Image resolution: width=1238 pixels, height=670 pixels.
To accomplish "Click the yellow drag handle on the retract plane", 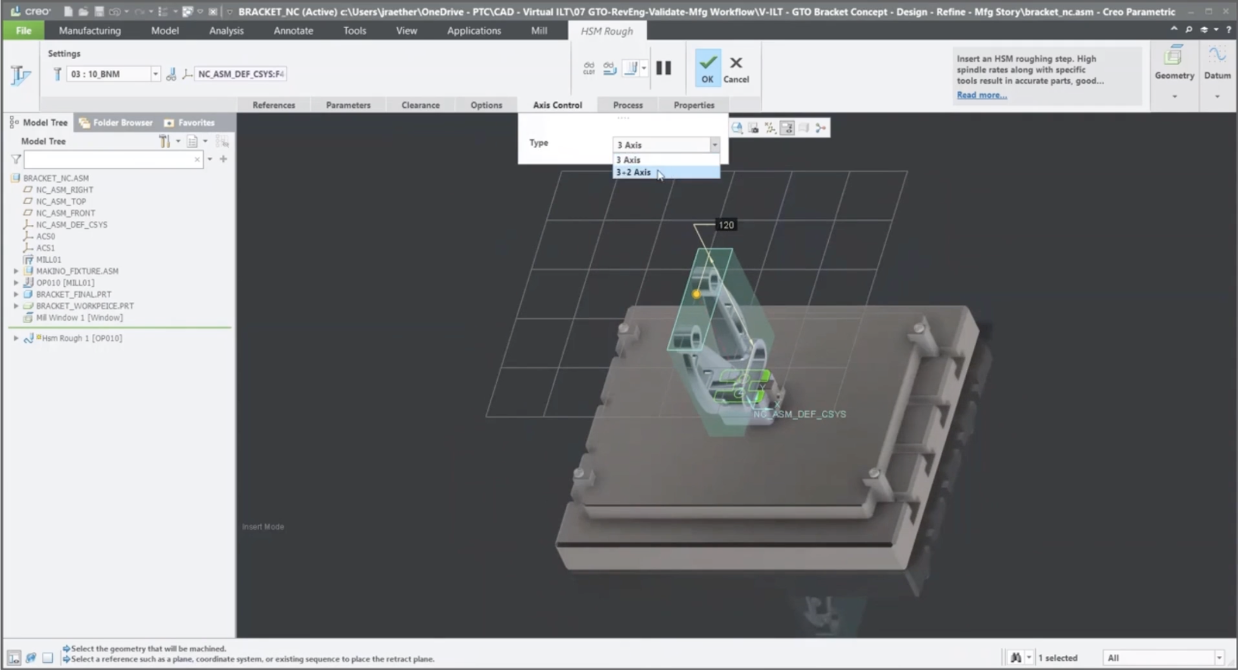I will click(x=696, y=294).
